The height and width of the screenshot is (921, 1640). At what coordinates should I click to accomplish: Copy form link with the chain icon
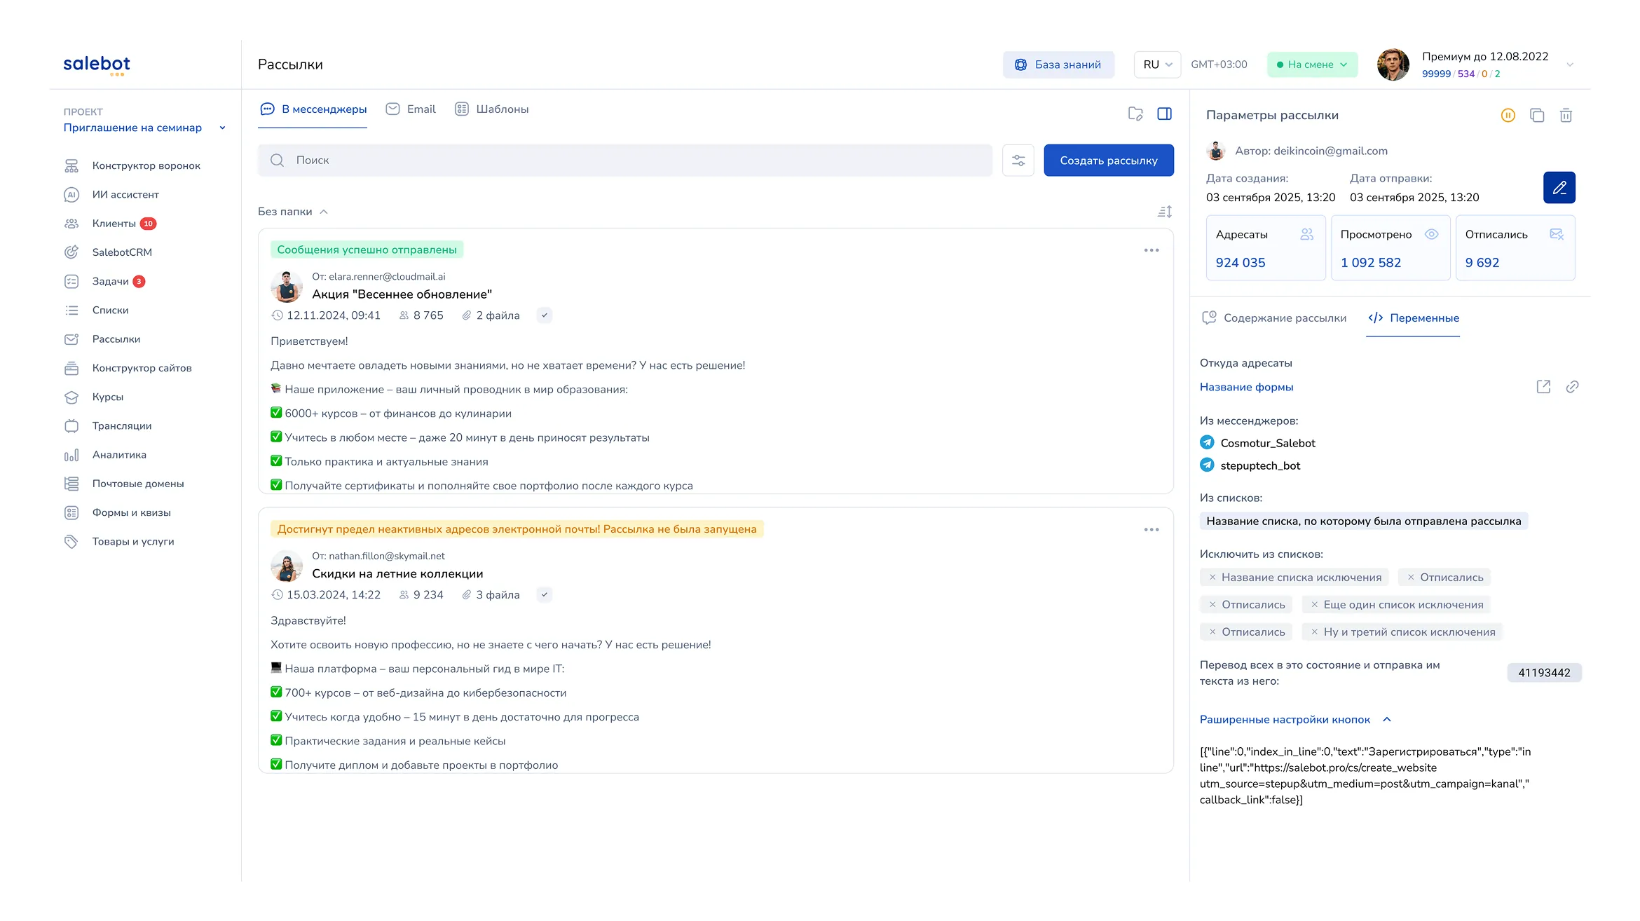(x=1572, y=387)
